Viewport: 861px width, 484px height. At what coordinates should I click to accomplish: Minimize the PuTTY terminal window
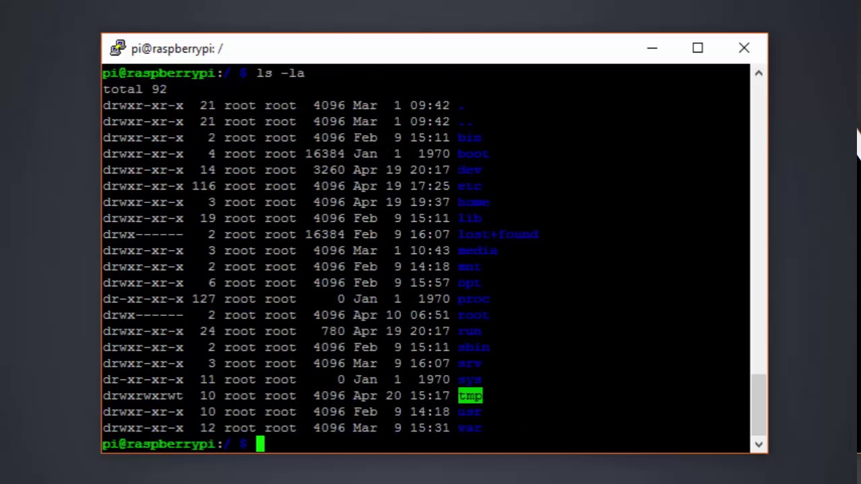(x=652, y=48)
